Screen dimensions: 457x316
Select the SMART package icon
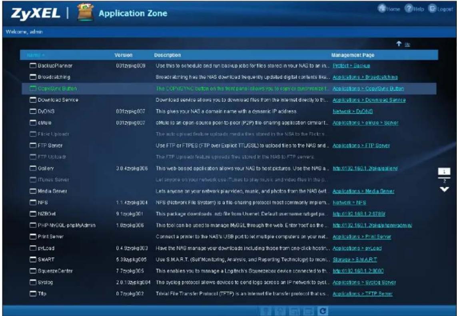tap(33, 259)
